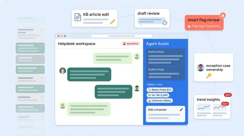Image resolution: width=244 pixels, height=136 pixels.
Task: Click the pencil icon in Edit composer
Action: pos(181,110)
